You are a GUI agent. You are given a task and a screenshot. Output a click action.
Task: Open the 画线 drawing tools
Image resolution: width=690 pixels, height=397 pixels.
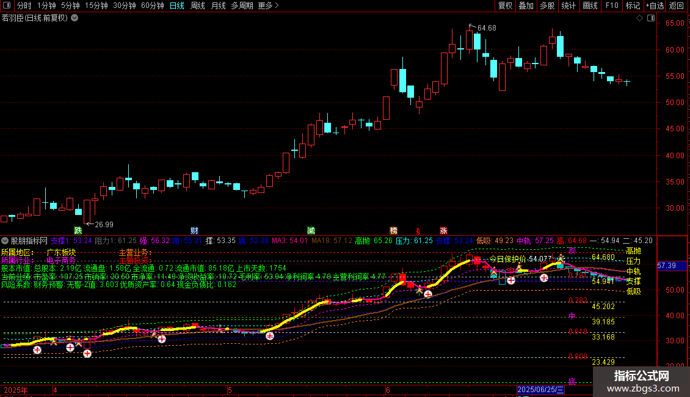pos(590,5)
